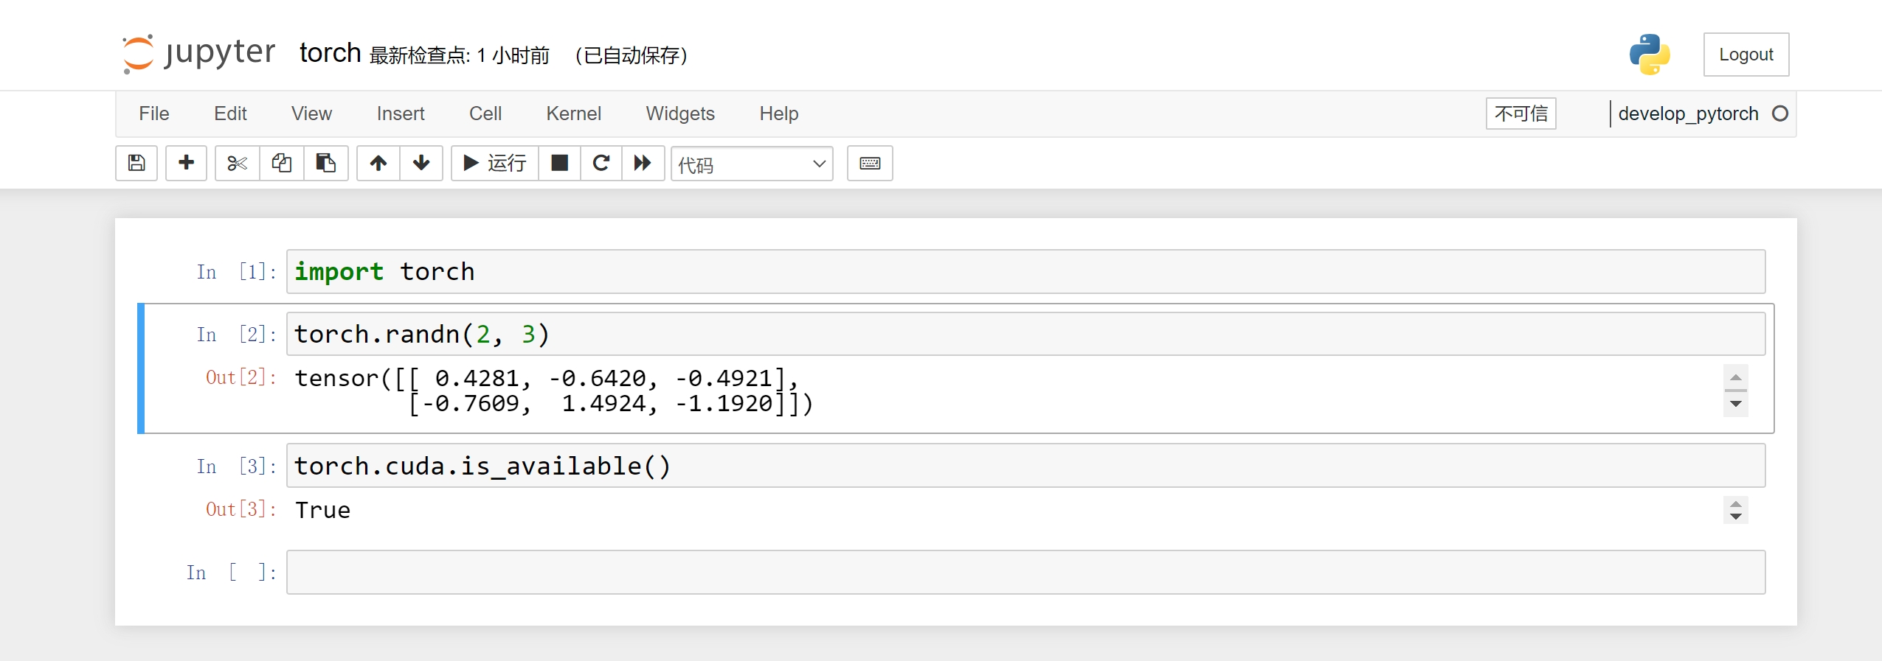The width and height of the screenshot is (1882, 661).
Task: Open the Kernel menu
Action: click(573, 113)
